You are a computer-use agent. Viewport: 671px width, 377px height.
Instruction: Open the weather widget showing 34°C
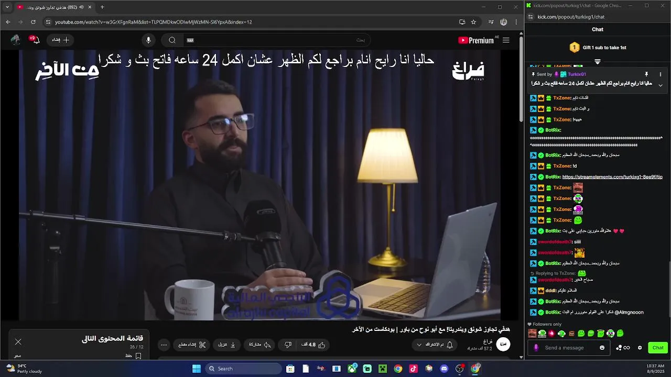[24, 369]
